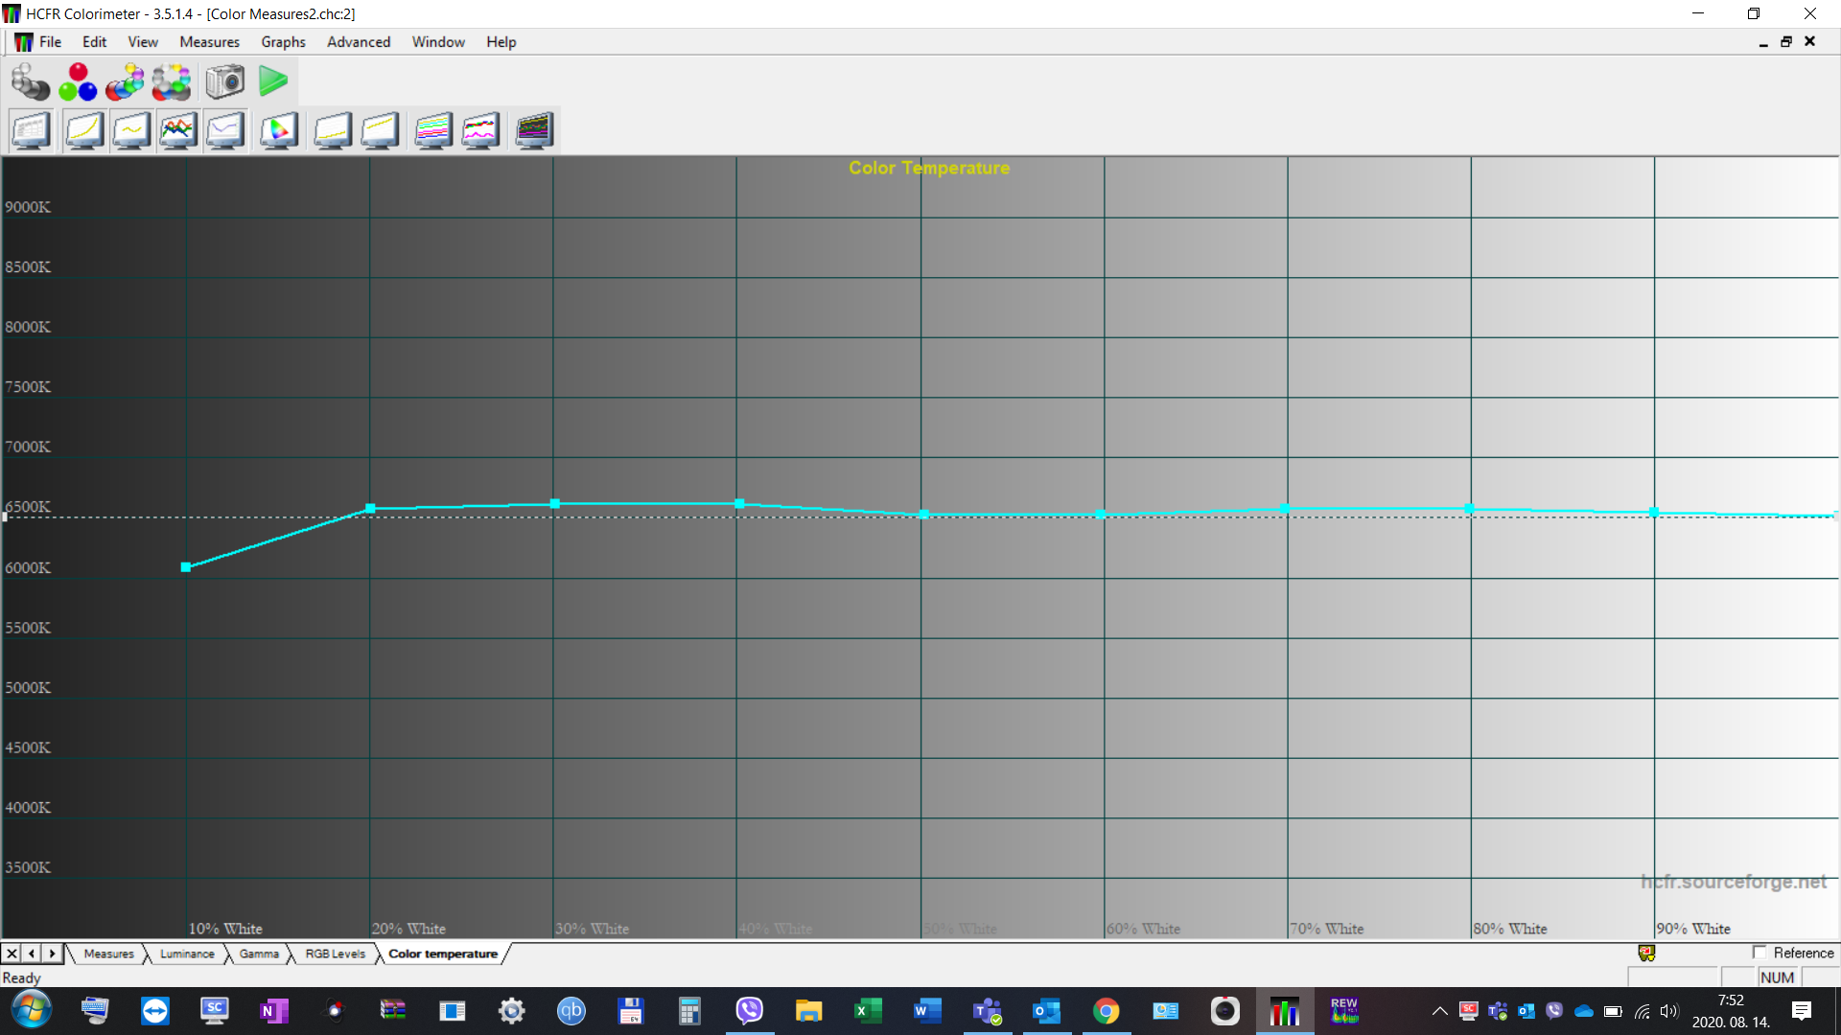Display the measures data grid view
1841x1035 pixels.
tap(32, 129)
